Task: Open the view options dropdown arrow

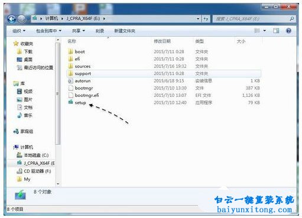Action: [265, 31]
